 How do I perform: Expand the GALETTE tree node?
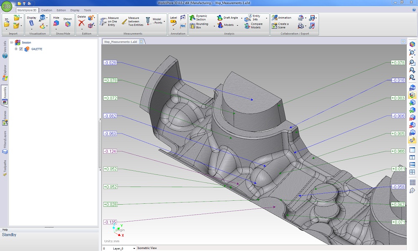pyautogui.click(x=16, y=49)
